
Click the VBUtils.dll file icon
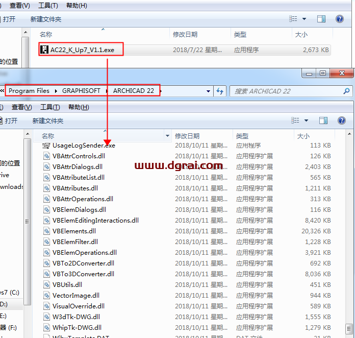point(46,285)
